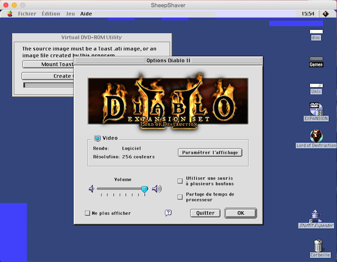Click the Create button in DVD-ROM Utility

pos(47,76)
